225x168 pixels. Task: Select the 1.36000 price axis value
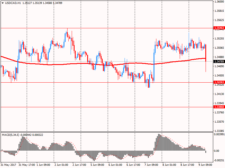coord(219,2)
